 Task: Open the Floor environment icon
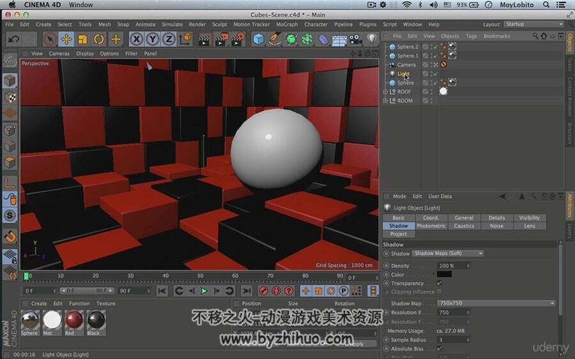click(x=340, y=40)
